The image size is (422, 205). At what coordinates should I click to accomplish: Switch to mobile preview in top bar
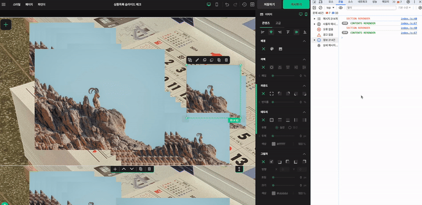pyautogui.click(x=217, y=5)
